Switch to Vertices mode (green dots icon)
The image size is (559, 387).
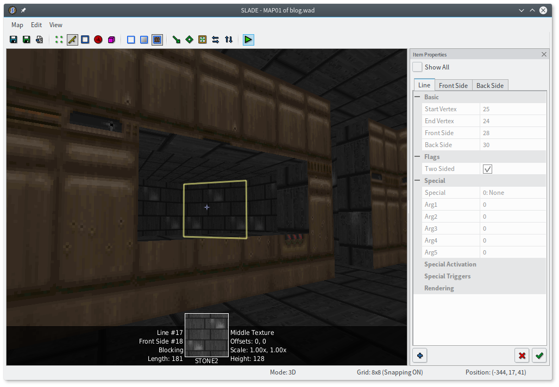pos(59,40)
